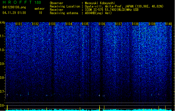Click the 'Receiver' field label
This screenshot has height=111, width=175.
56,10
